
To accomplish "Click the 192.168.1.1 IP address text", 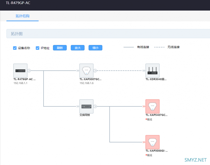I will point(20,83).
